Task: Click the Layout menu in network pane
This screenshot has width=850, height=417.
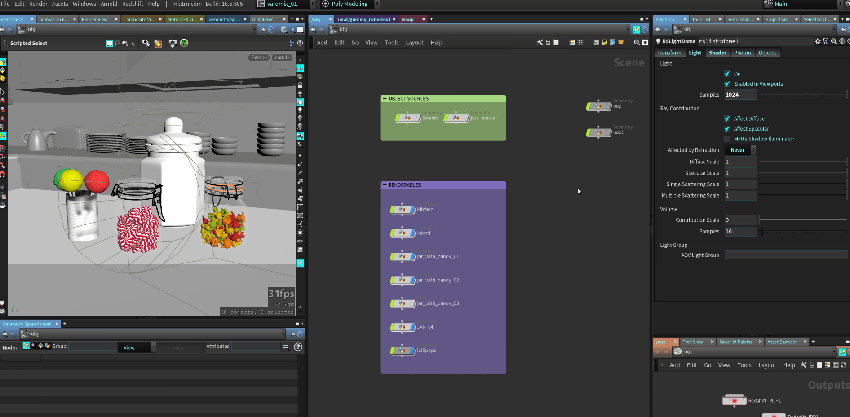Action: (x=414, y=43)
